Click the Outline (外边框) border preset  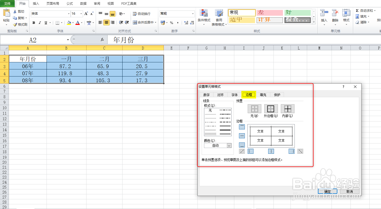[x=271, y=108]
